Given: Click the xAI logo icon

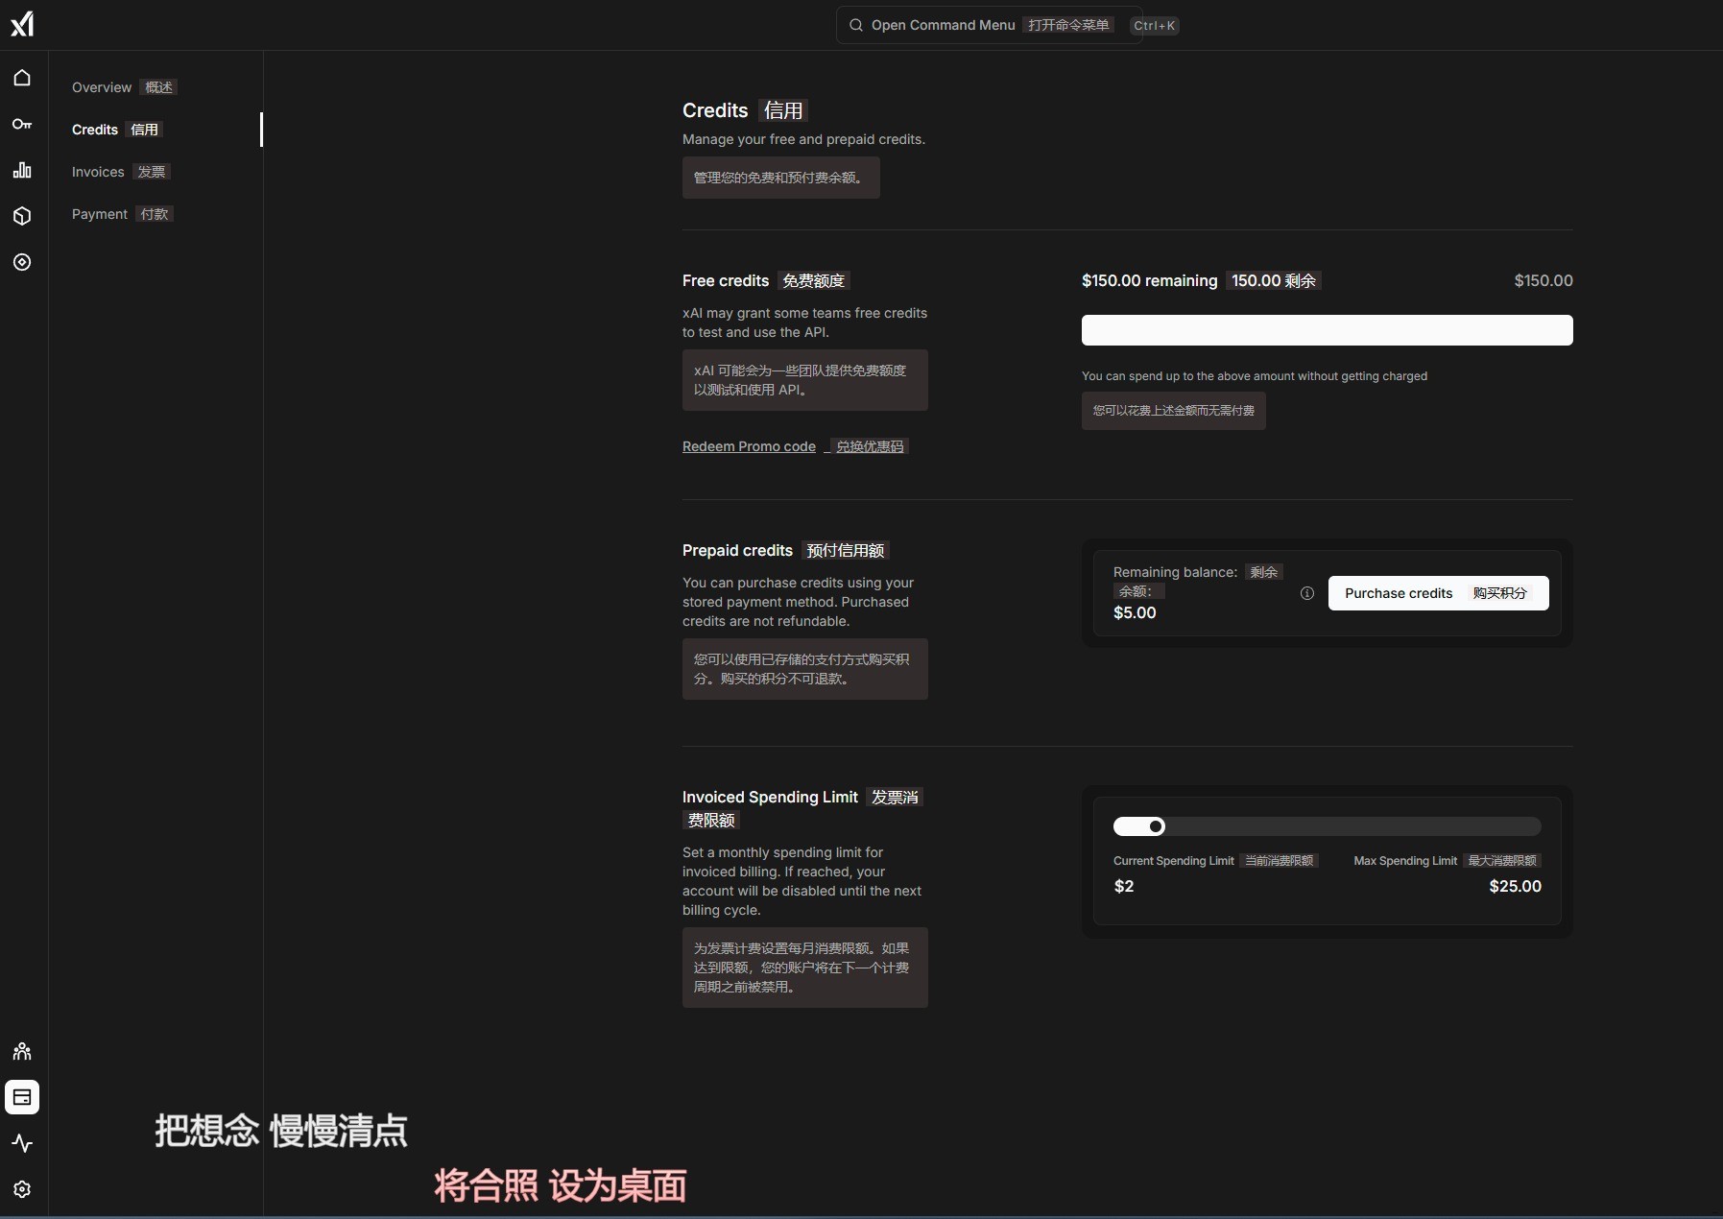Looking at the screenshot, I should [x=22, y=24].
